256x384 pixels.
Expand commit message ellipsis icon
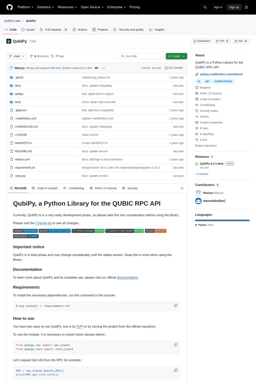(x=96, y=68)
